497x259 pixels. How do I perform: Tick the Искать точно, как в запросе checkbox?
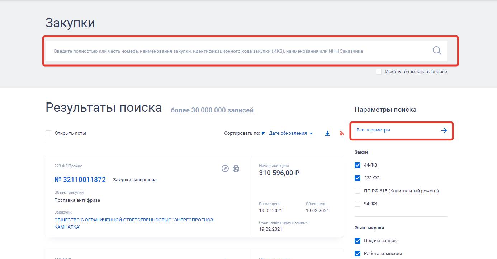[x=379, y=72]
